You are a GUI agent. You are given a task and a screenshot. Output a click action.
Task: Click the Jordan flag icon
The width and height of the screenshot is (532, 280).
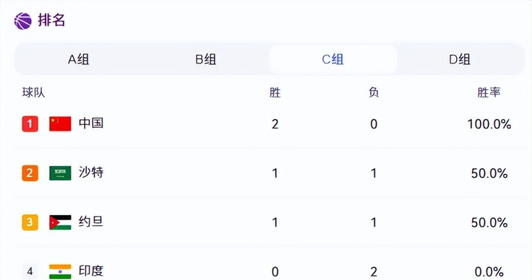click(x=60, y=222)
